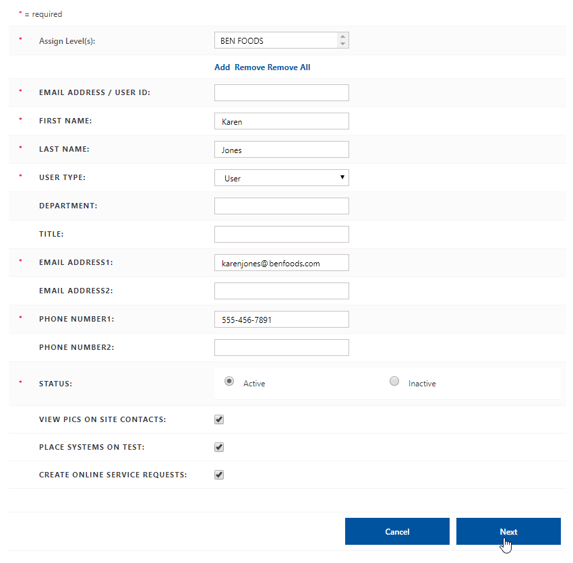
Task: Click the Add link above Email Address
Action: (222, 67)
